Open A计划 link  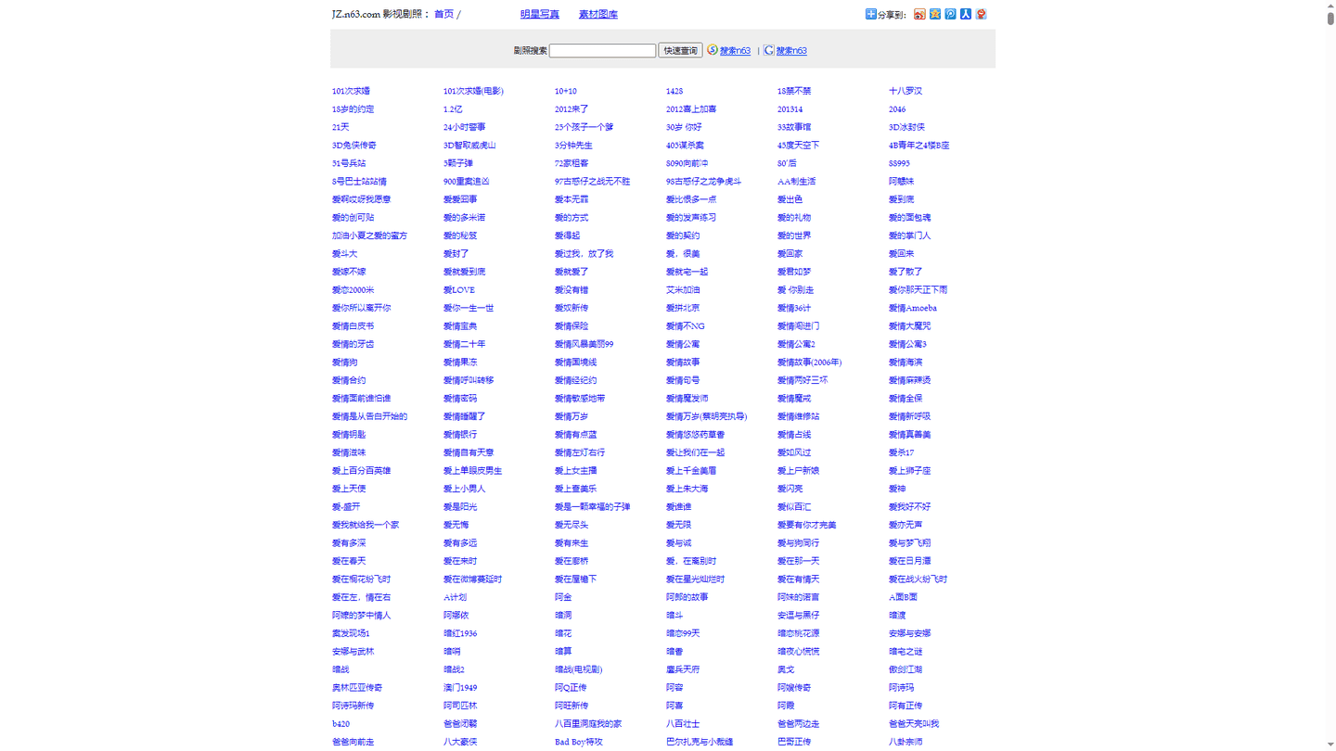point(455,597)
